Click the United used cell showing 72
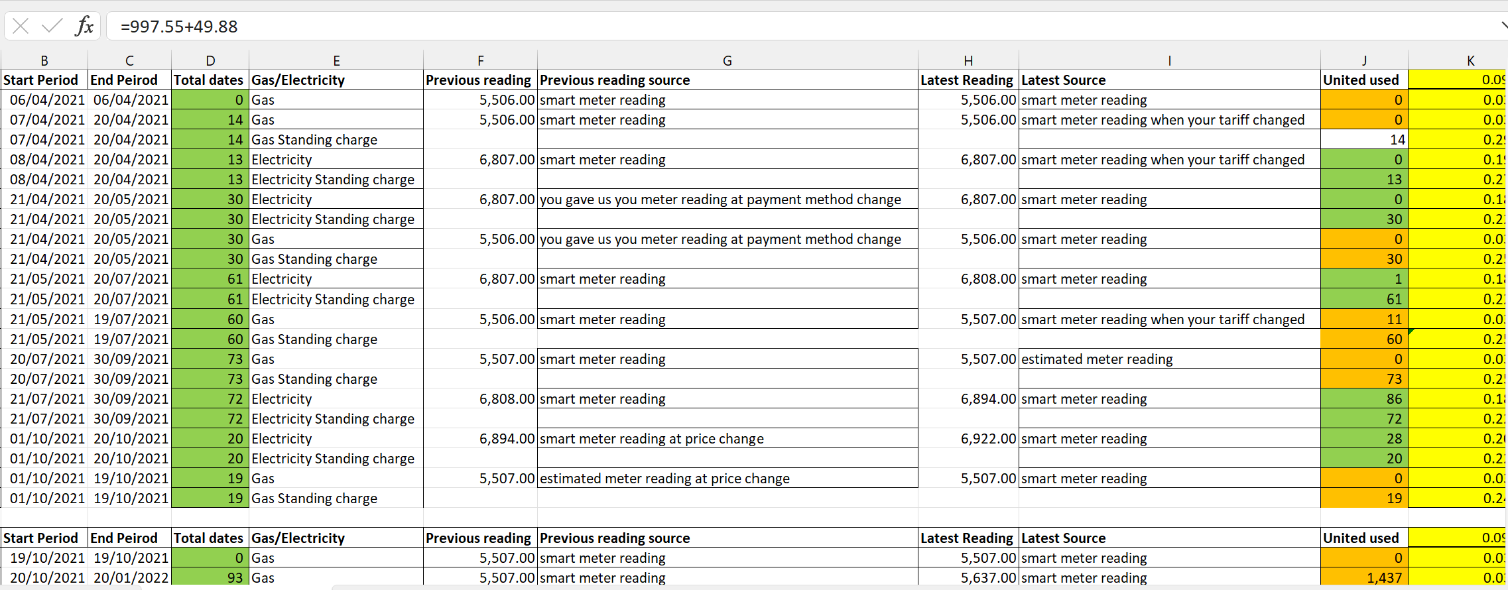The image size is (1508, 590). 1364,418
